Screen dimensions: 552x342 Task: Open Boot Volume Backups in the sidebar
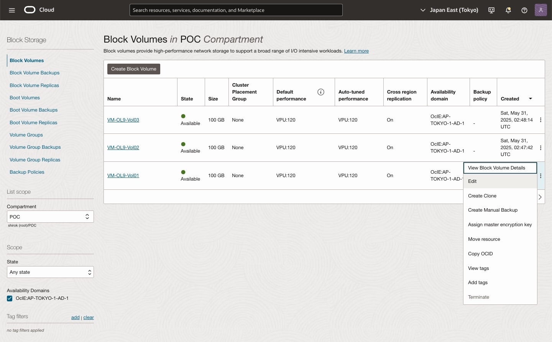click(33, 110)
